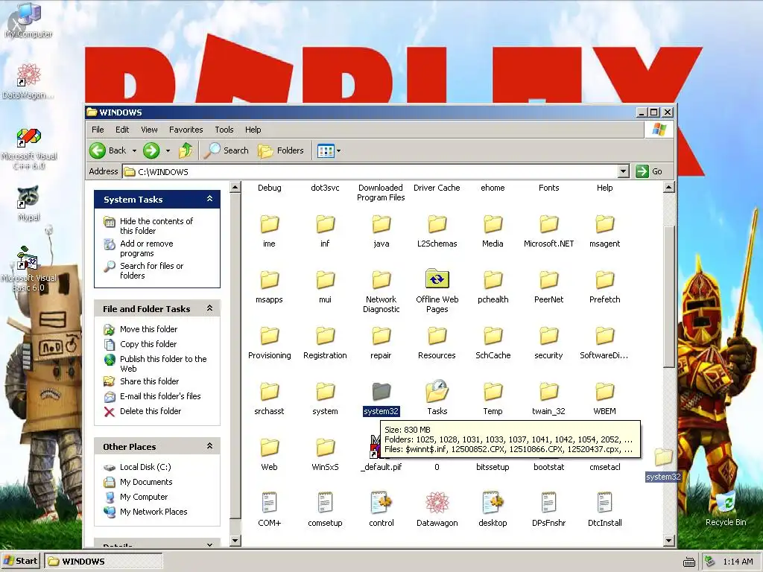Screen dimensions: 763x572
Task: Collapse the File and Folder Tasks panel
Action: pos(209,308)
